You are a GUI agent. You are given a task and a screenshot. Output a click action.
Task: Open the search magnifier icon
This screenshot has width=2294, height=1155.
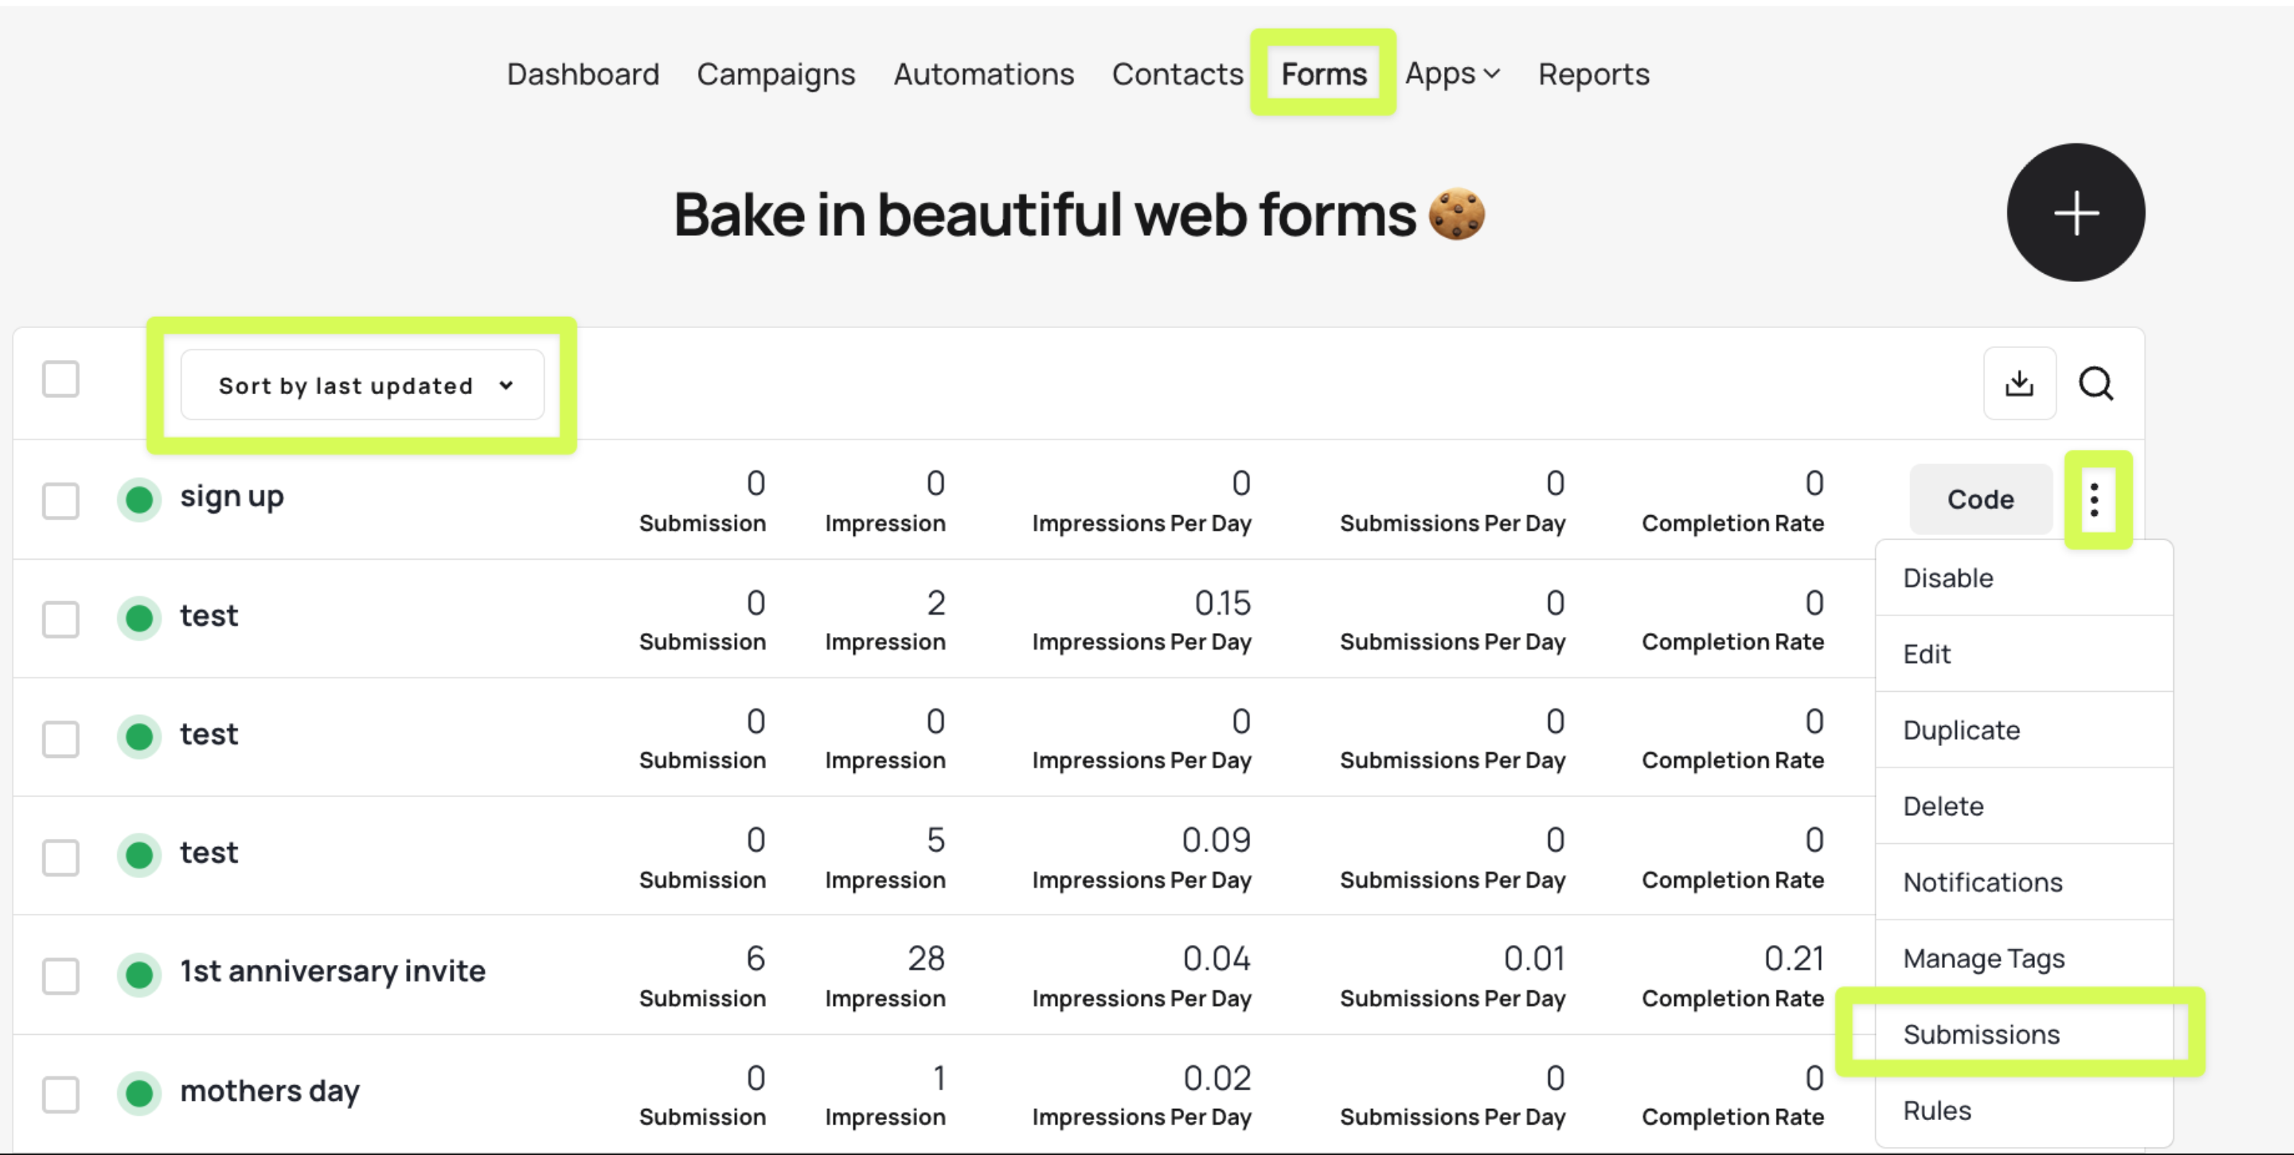coord(2096,384)
